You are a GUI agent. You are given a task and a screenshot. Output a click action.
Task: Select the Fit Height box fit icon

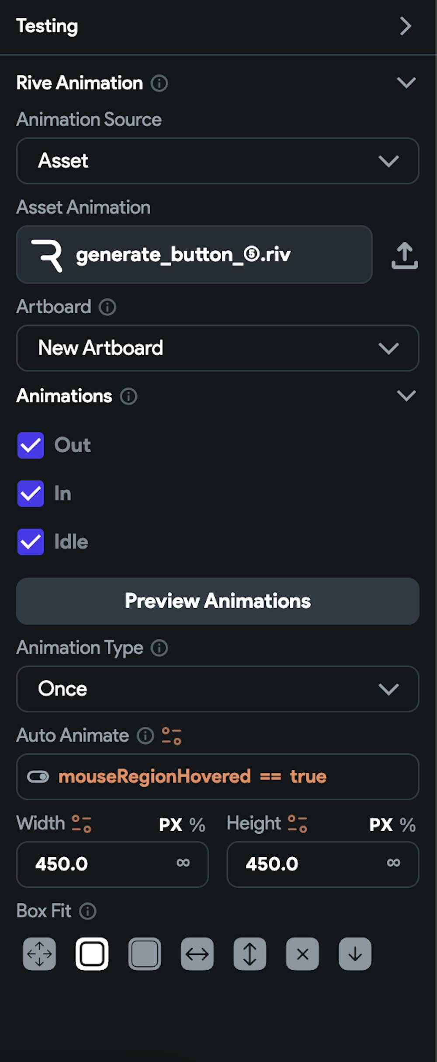[x=250, y=954]
